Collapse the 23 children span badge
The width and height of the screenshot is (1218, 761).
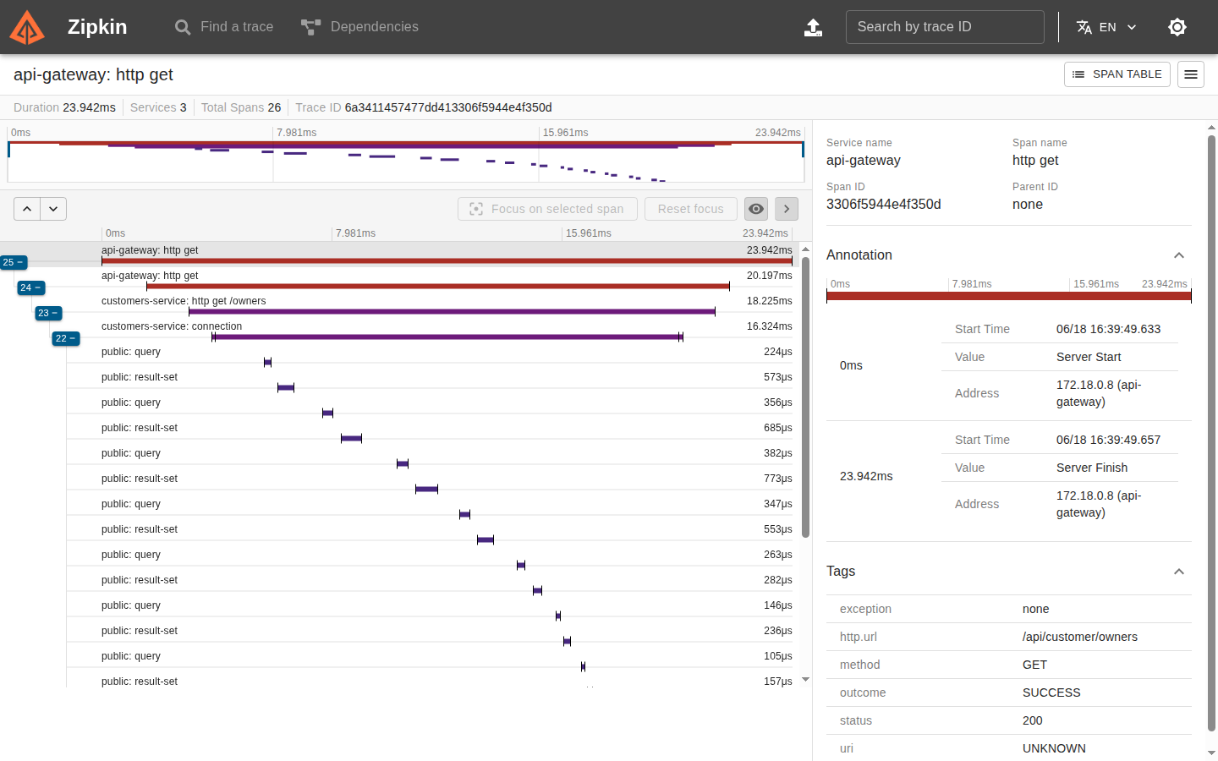coord(48,313)
